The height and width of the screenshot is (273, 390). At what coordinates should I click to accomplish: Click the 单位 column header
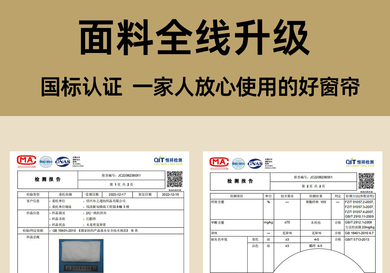[268, 196]
